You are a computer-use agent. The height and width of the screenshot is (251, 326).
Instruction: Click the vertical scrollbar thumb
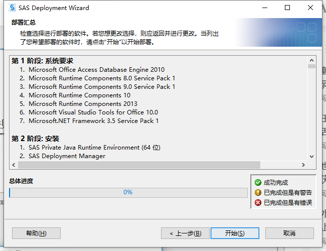(311, 66)
